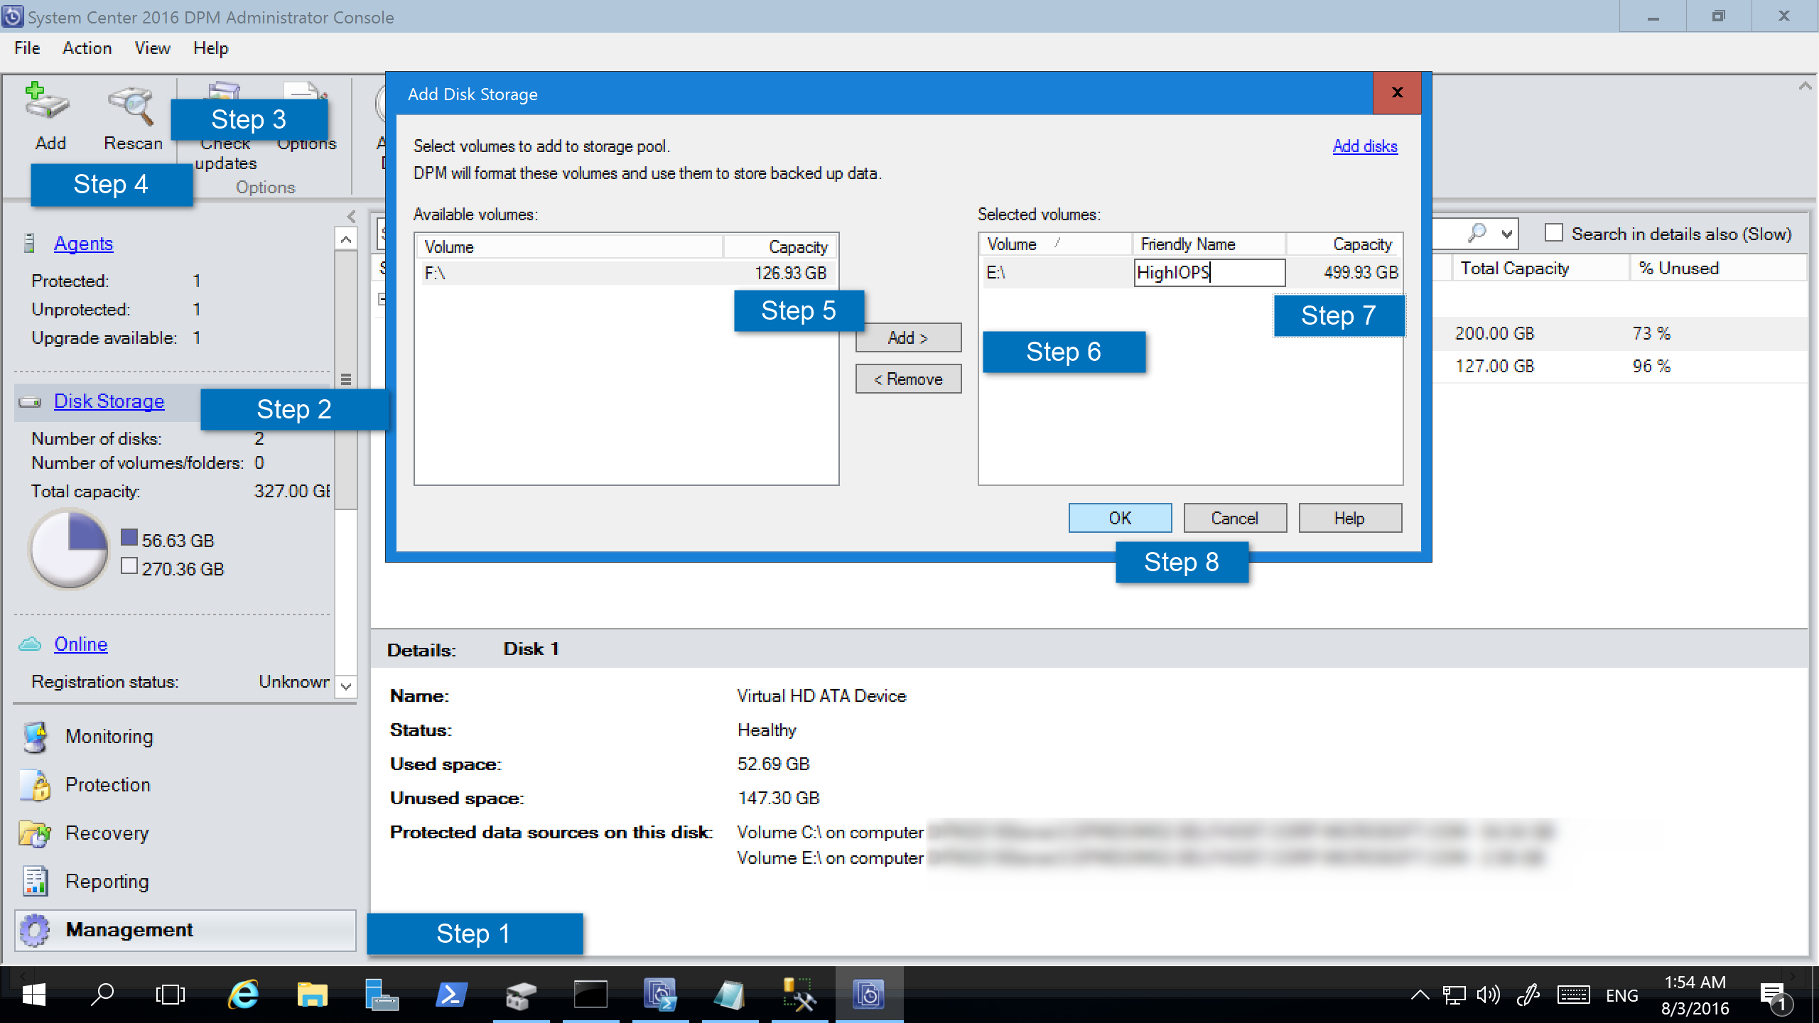
Task: Click the Friendly Name input field
Action: pyautogui.click(x=1208, y=272)
